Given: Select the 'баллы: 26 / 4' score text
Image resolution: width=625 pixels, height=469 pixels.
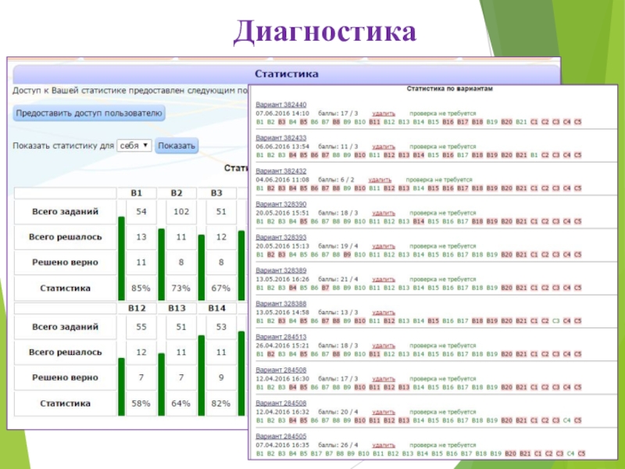Looking at the screenshot, I should coord(338,445).
